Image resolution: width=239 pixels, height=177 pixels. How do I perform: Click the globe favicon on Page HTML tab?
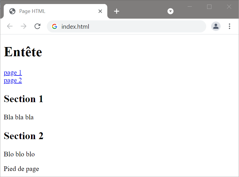pos(12,11)
